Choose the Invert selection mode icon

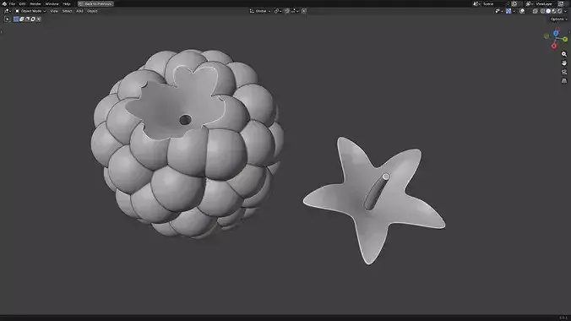pos(33,19)
